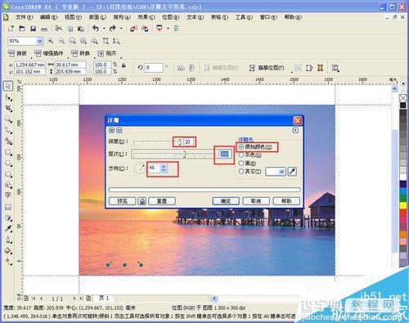Click the Save icon
The width and height of the screenshot is (409, 323).
click(x=33, y=29)
